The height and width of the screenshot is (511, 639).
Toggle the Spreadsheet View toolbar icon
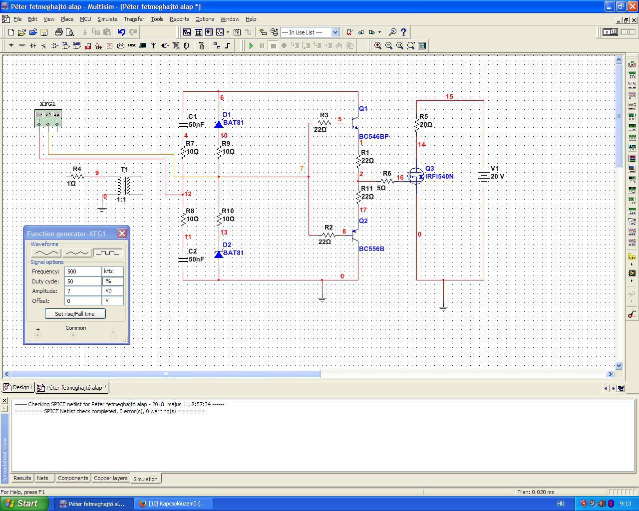tap(198, 32)
